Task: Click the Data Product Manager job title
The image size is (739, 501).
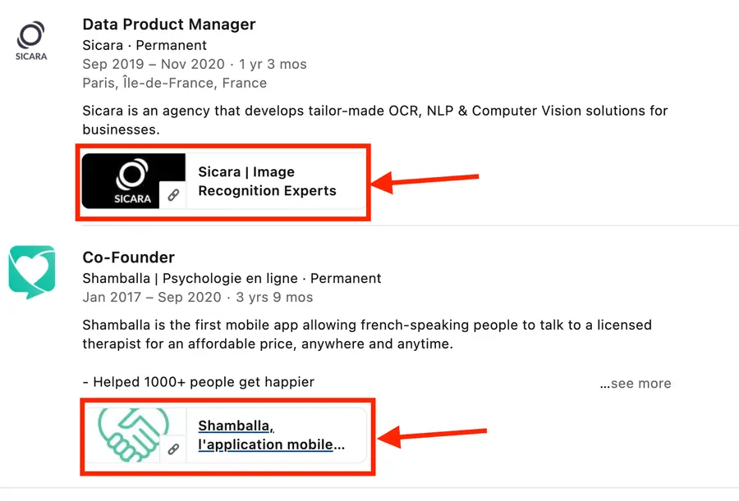Action: click(169, 25)
